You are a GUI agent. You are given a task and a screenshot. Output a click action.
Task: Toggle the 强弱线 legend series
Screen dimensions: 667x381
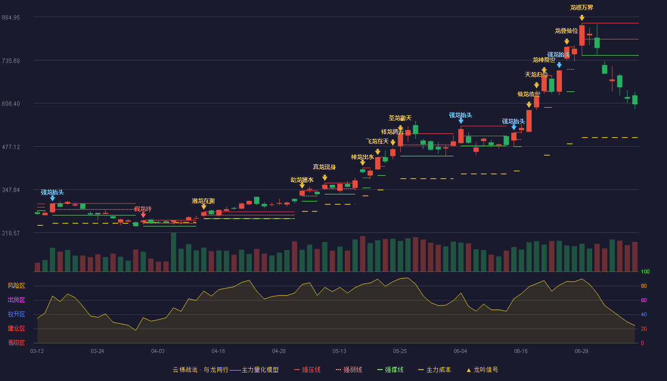click(x=349, y=370)
